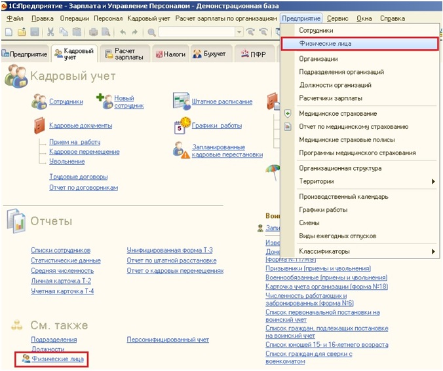The width and height of the screenshot is (443, 371).
Task: Click the Find magnifier toolbar icon
Action: [151, 33]
